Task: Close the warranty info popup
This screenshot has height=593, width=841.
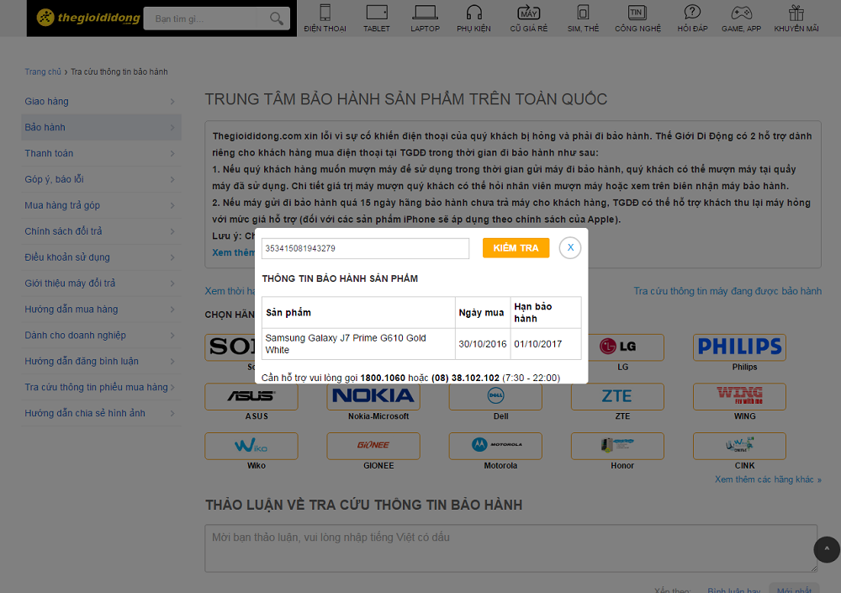Action: [x=570, y=247]
